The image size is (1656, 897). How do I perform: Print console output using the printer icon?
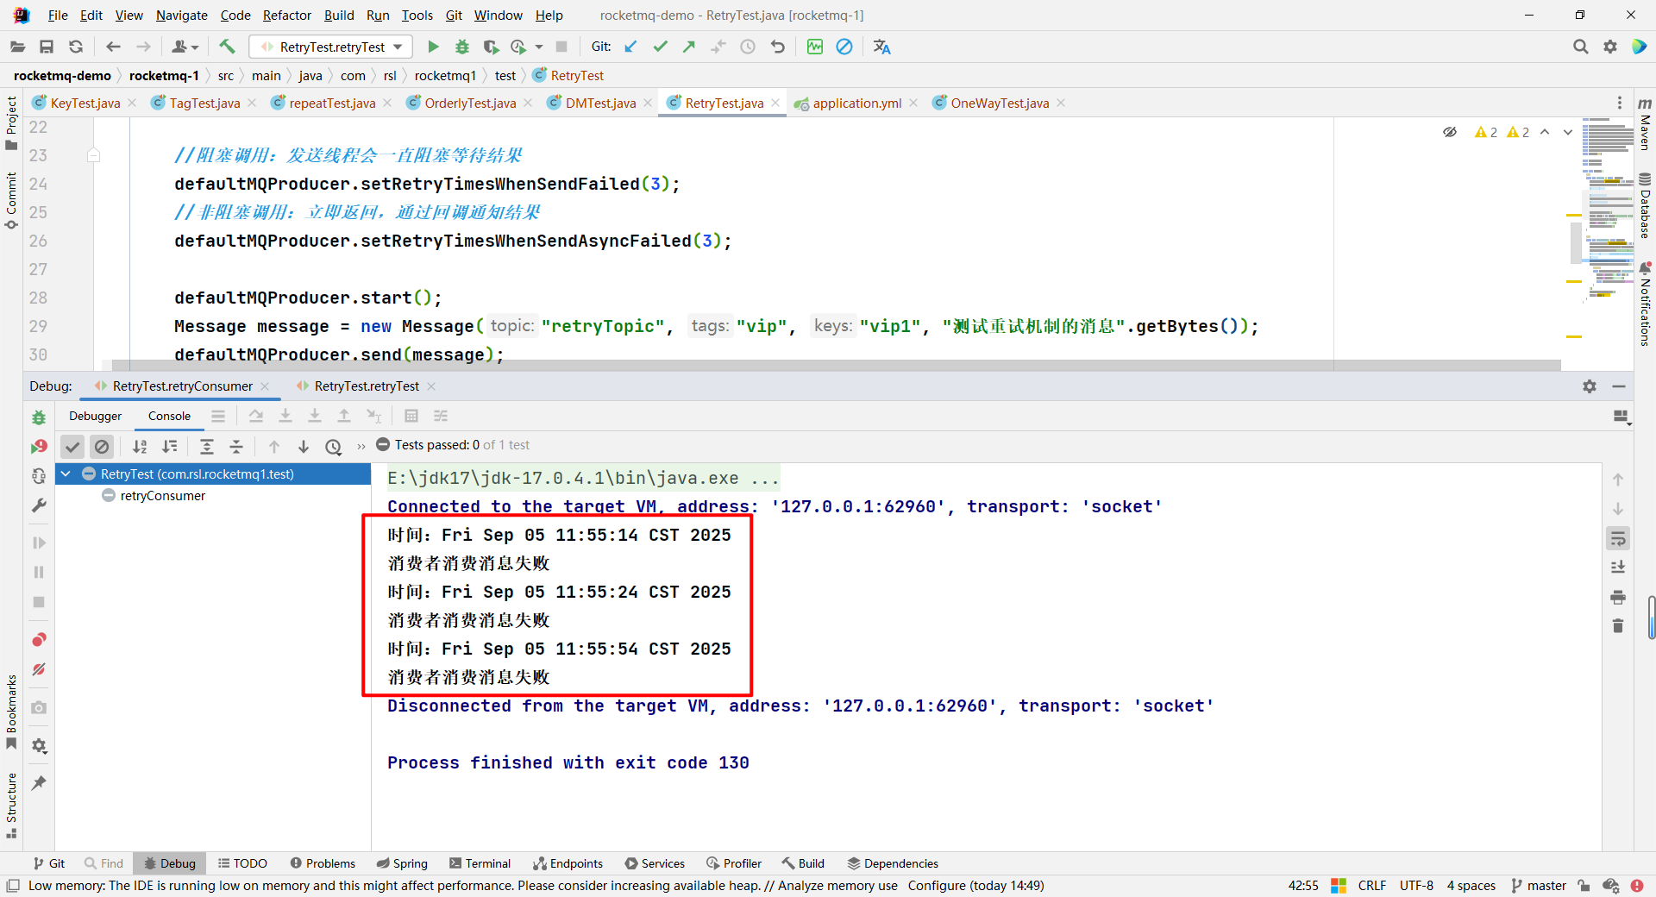(x=1618, y=597)
